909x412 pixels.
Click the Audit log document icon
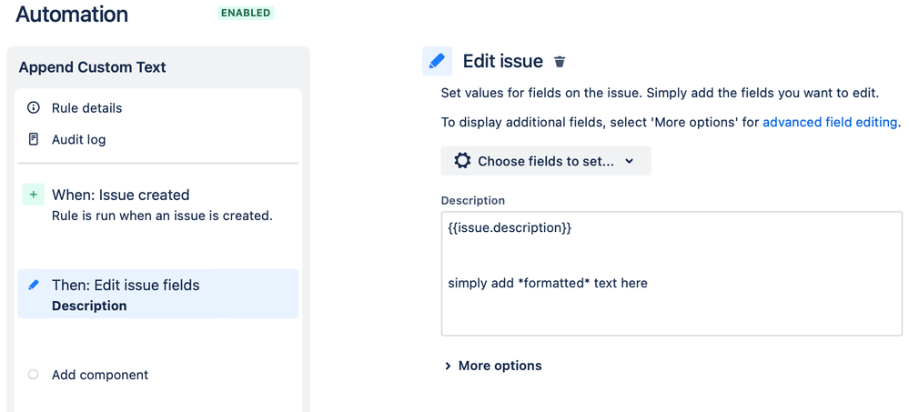click(34, 139)
